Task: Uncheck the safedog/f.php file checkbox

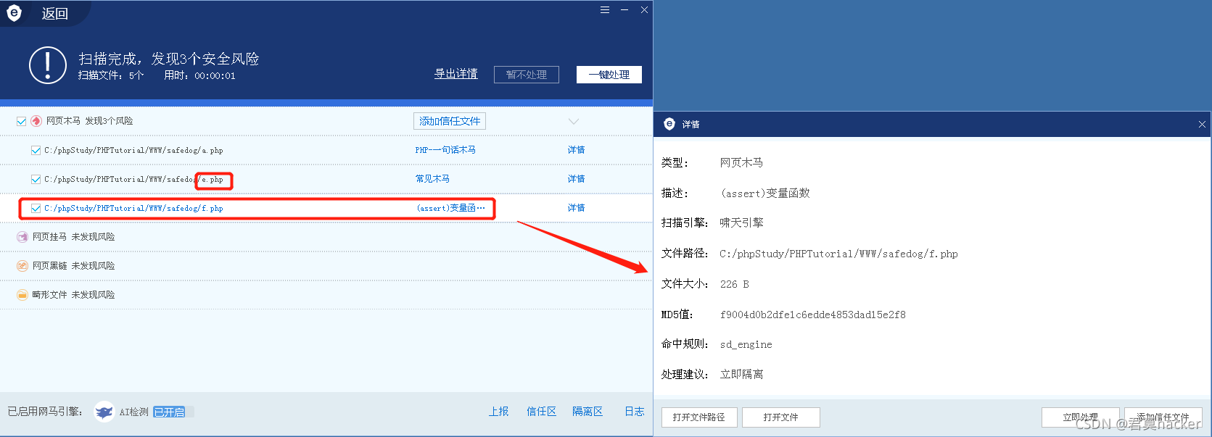Action: (x=36, y=208)
